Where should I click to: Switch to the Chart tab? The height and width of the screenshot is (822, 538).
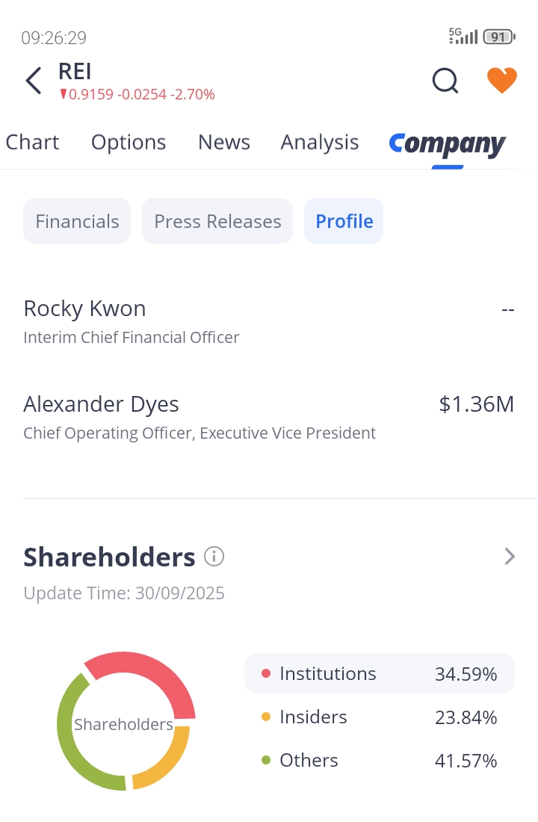click(32, 142)
